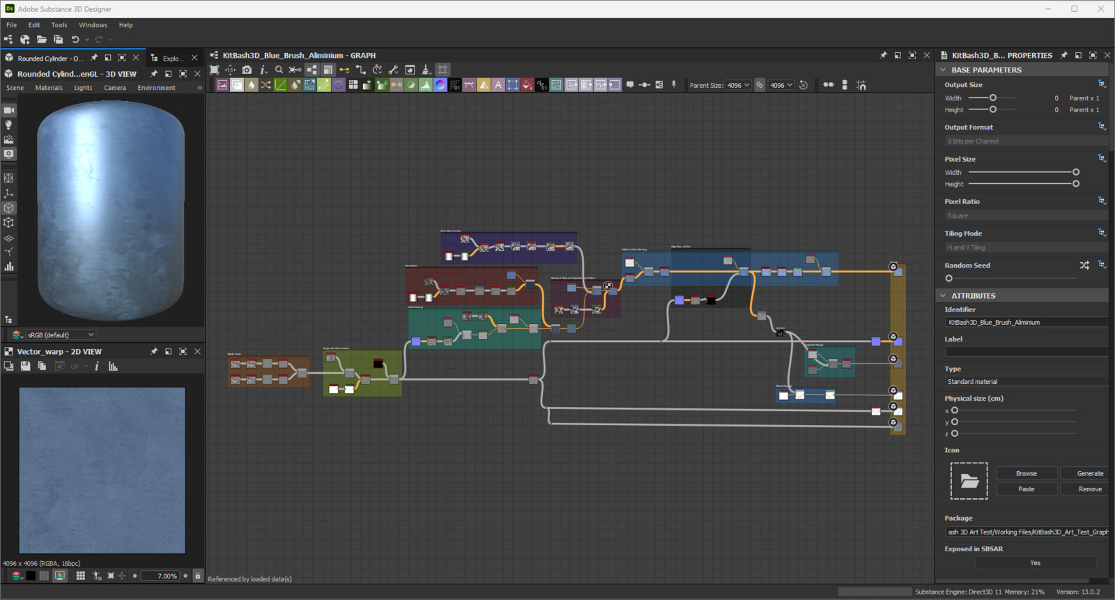Open the Tiling Mode dropdown
The image size is (1115, 600).
click(1026, 247)
